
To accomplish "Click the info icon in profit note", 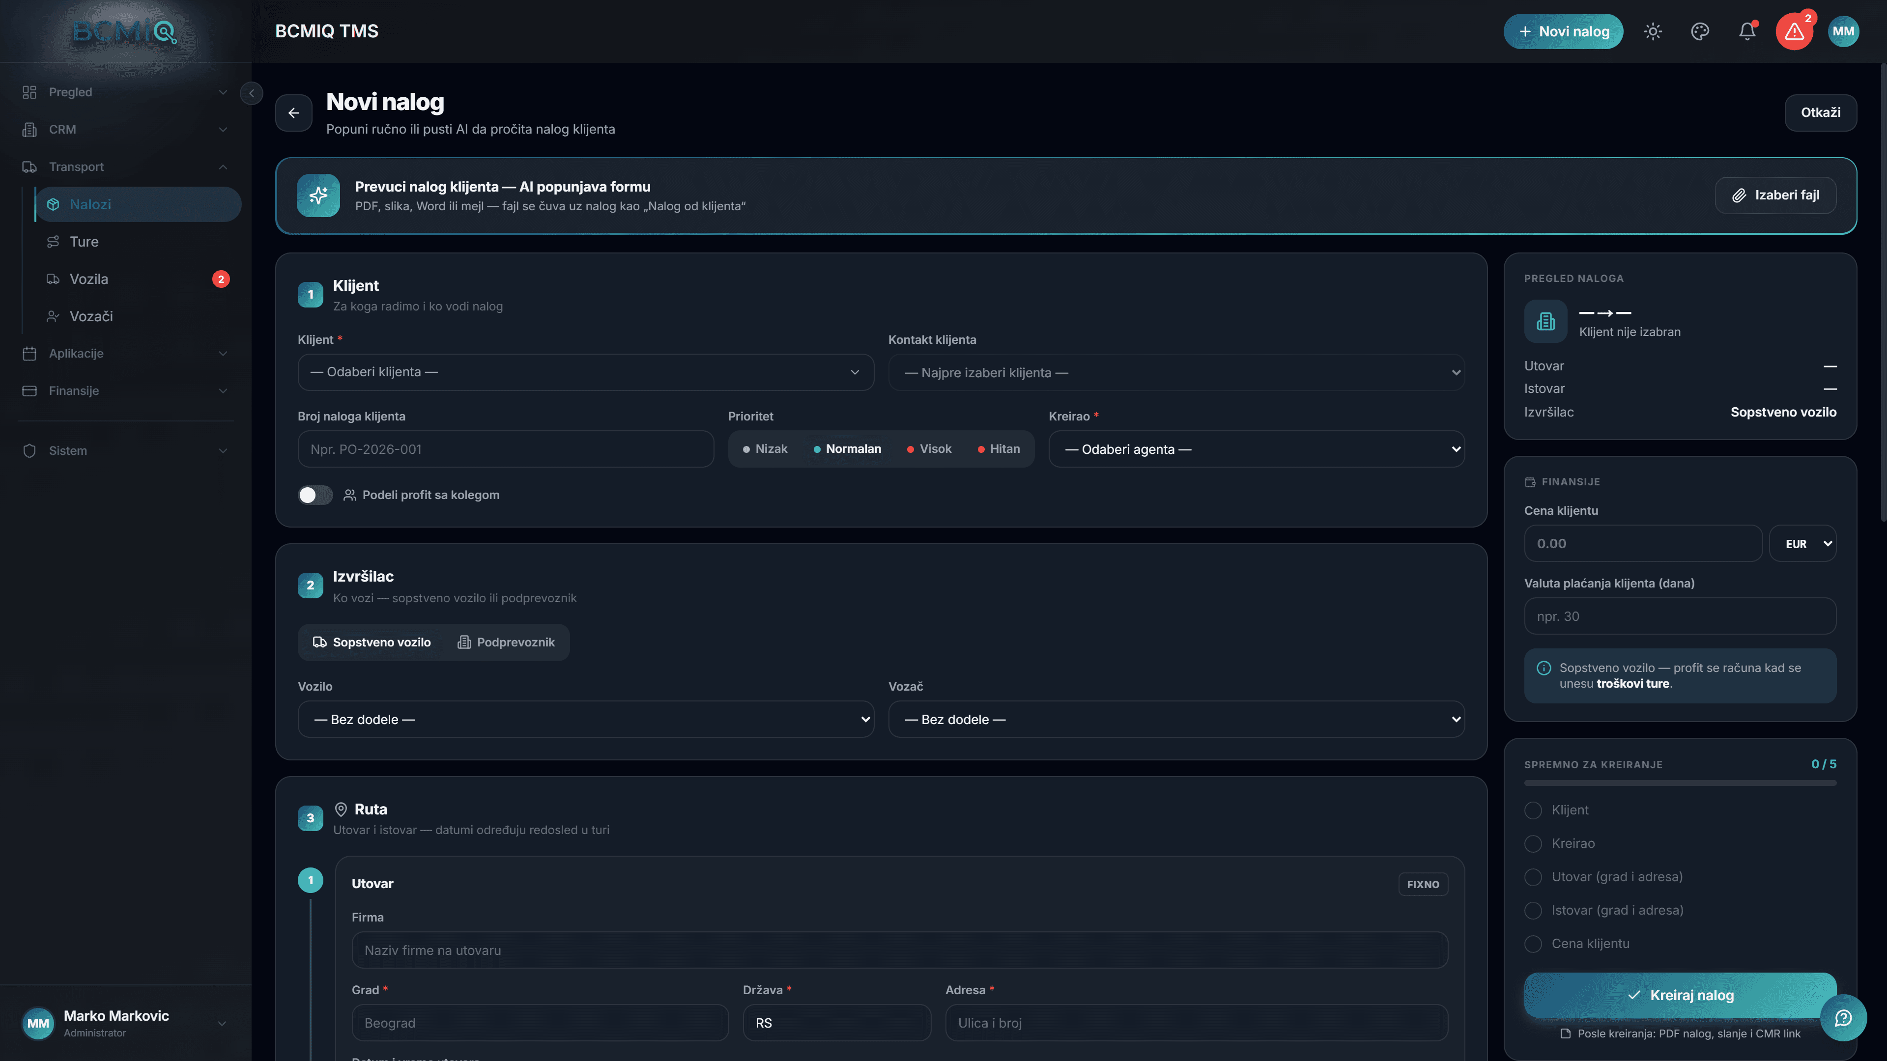I will pyautogui.click(x=1544, y=668).
